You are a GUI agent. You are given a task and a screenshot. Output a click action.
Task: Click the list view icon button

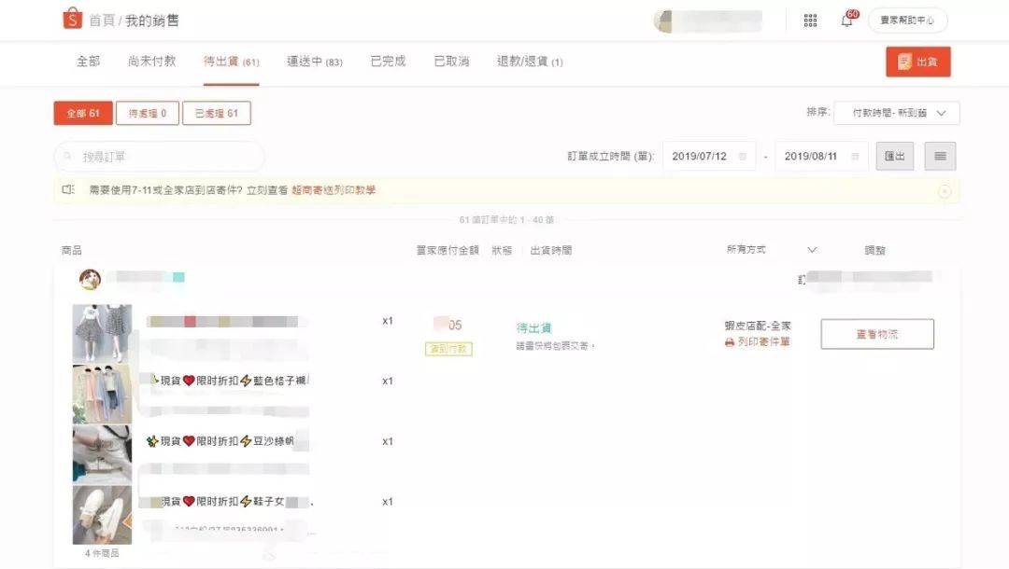click(x=940, y=156)
